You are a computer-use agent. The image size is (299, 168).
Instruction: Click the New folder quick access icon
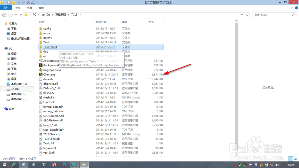[14, 2]
